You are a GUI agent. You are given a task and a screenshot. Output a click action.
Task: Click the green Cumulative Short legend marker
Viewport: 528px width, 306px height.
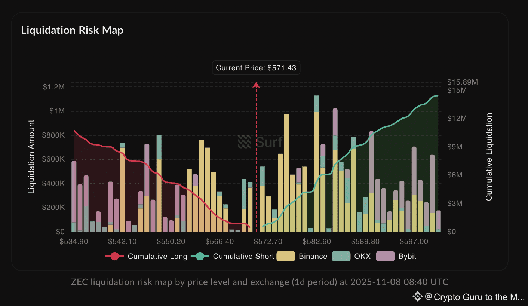[200, 256]
